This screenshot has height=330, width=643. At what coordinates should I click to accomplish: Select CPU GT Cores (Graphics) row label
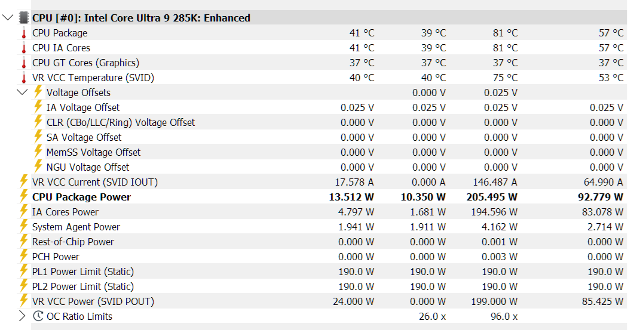[x=85, y=63]
